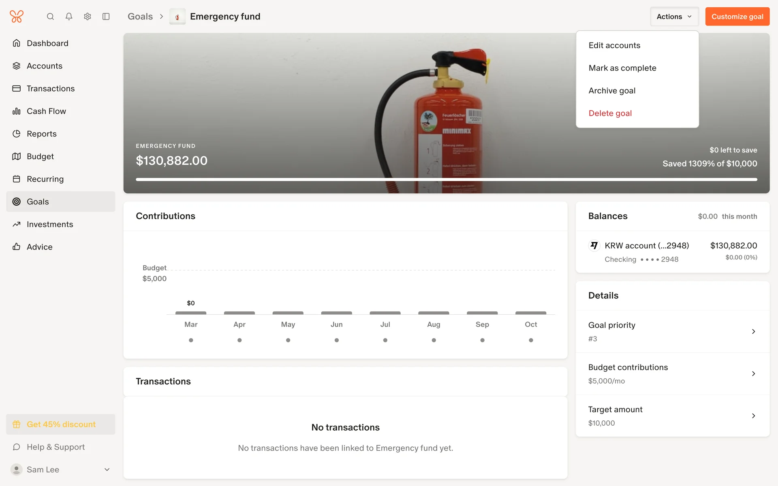Go to Investments in sidebar
778x486 pixels.
click(x=50, y=224)
